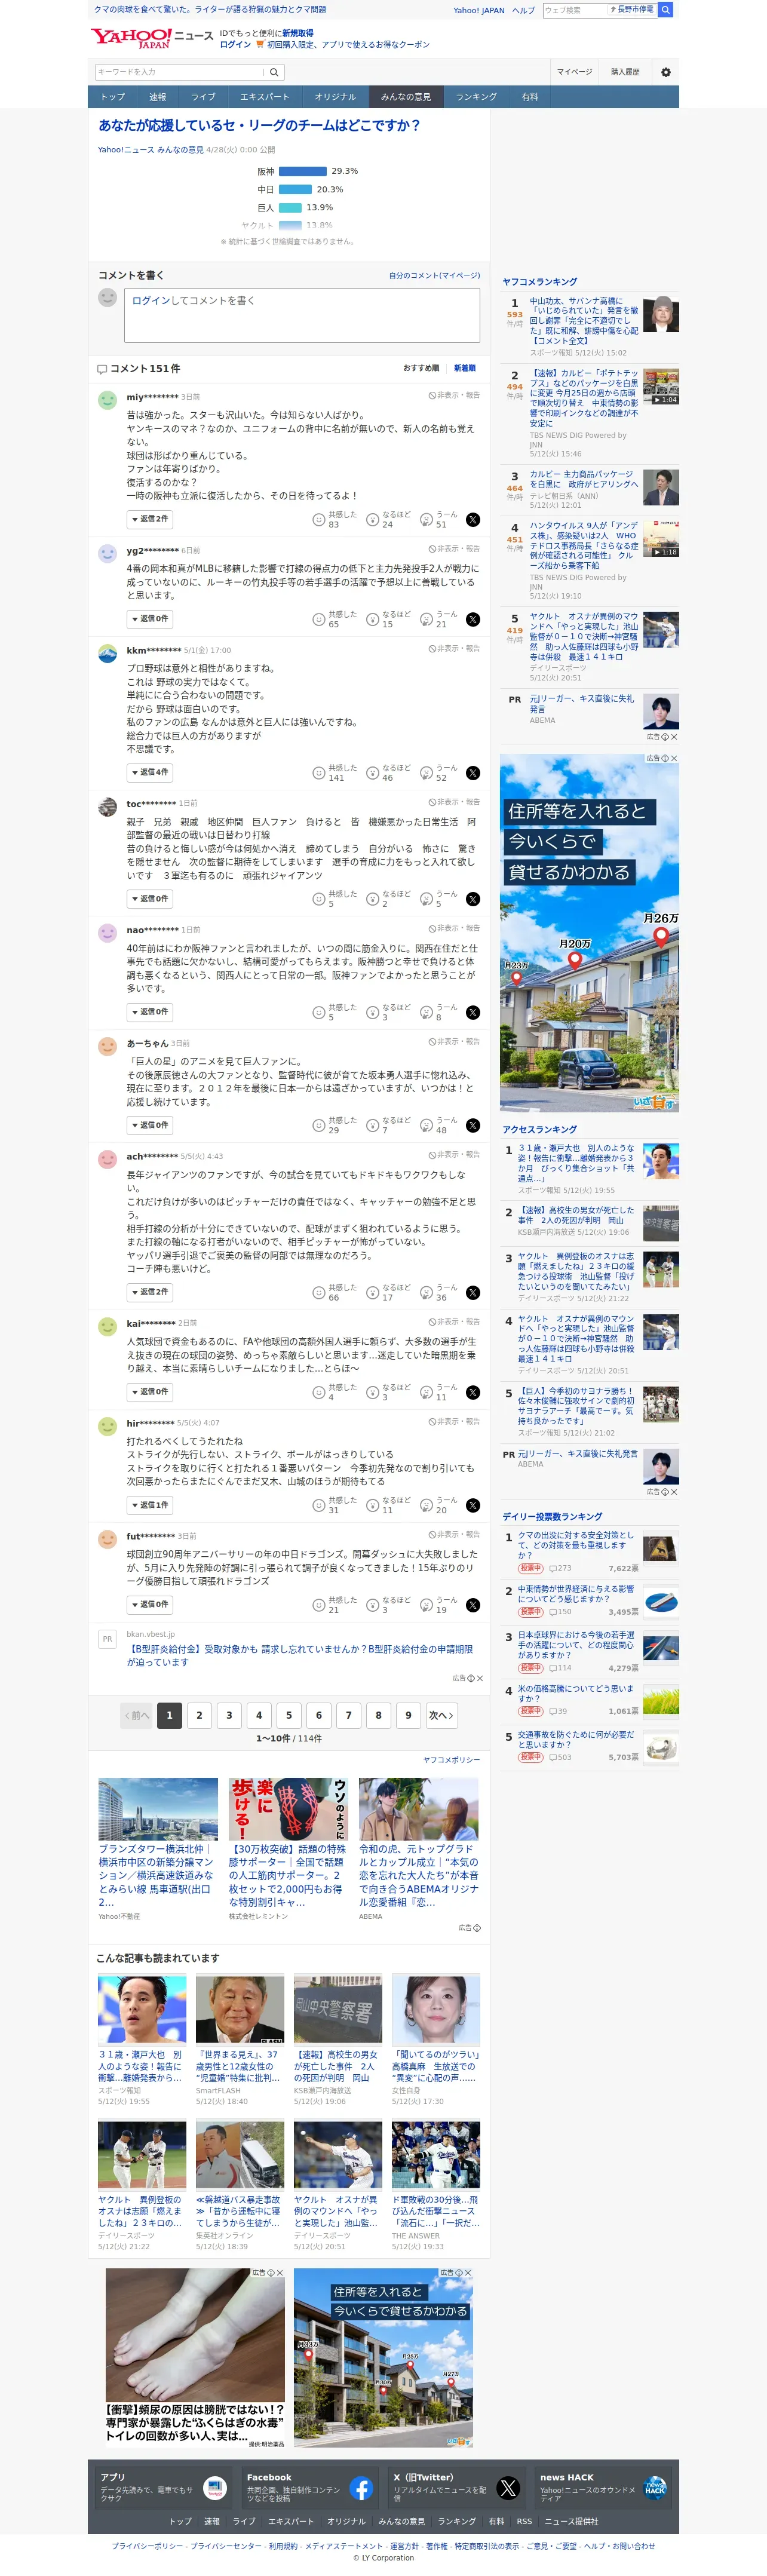The height and width of the screenshot is (2576, 767).
Task: Go to comments page 2
Action: (x=199, y=1715)
